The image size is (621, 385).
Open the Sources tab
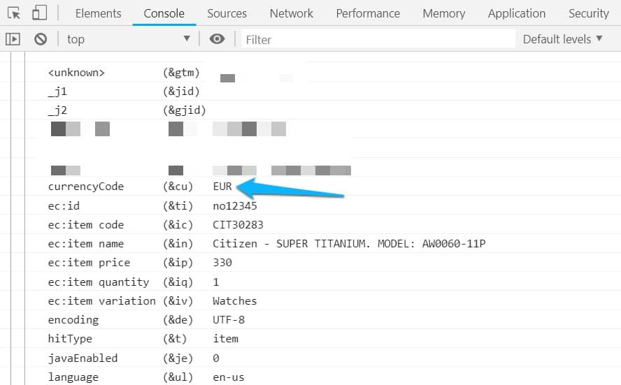pos(227,13)
